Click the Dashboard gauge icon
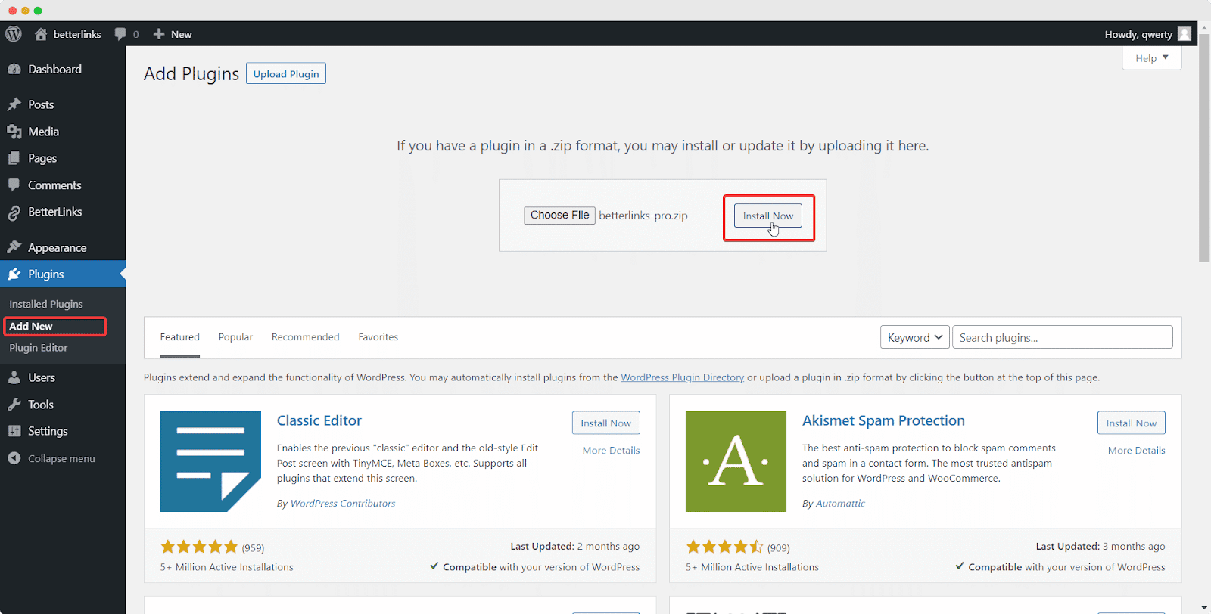Image resolution: width=1211 pixels, height=614 pixels. (14, 69)
